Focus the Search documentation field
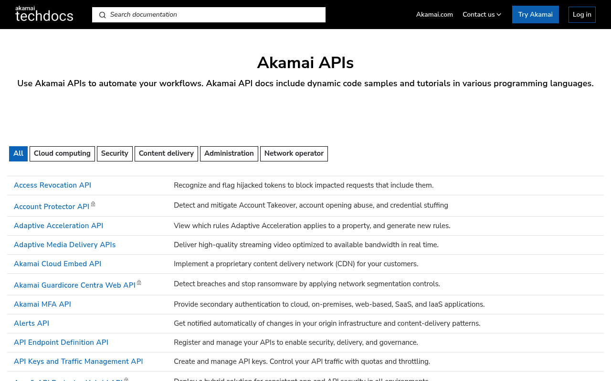611x381 pixels. pyautogui.click(x=209, y=15)
